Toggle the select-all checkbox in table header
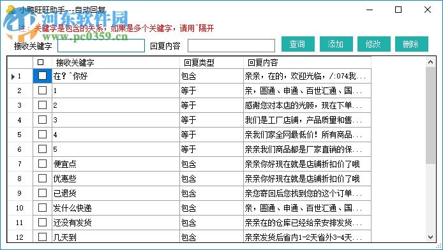 [x=40, y=62]
